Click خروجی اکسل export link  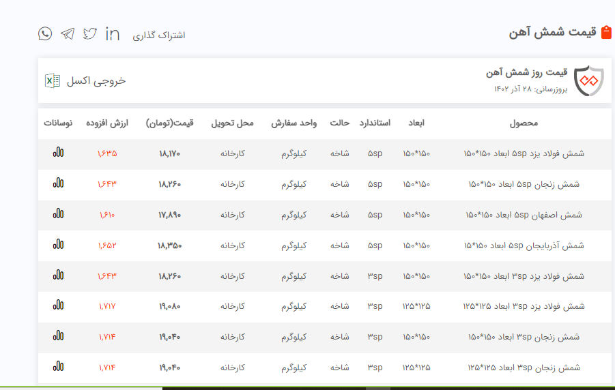pos(96,80)
